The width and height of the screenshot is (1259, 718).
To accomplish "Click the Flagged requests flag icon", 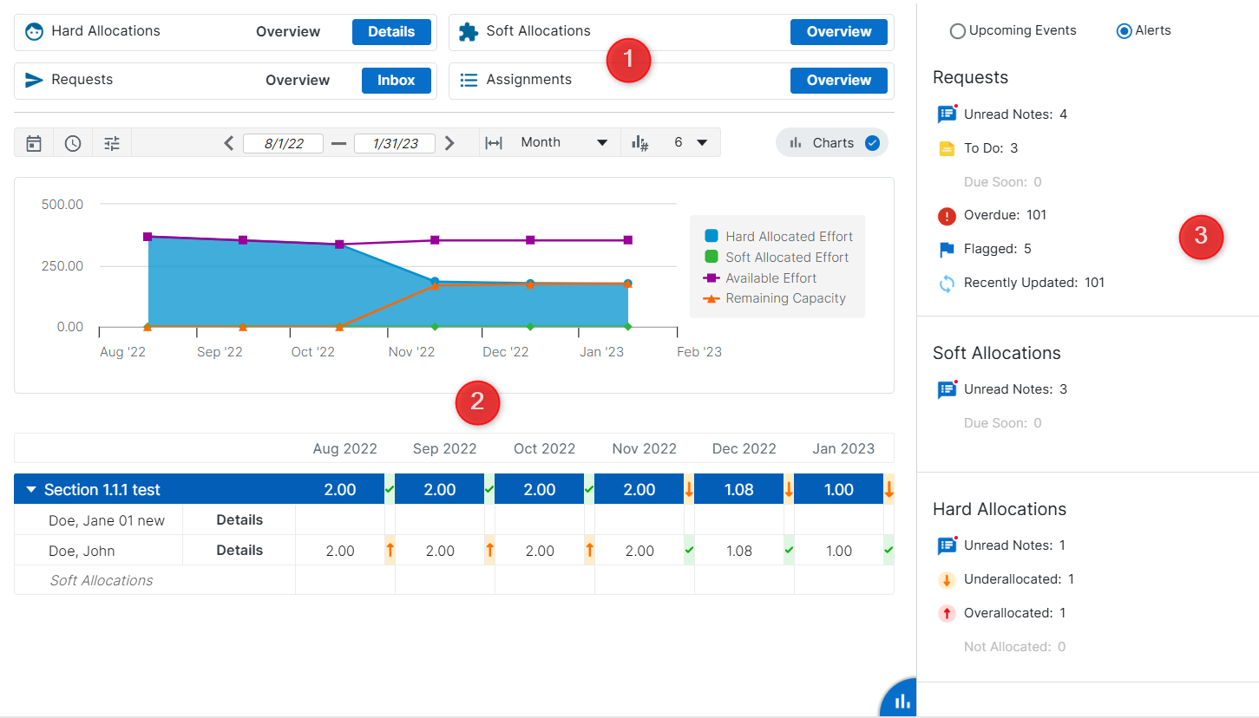I will (947, 250).
